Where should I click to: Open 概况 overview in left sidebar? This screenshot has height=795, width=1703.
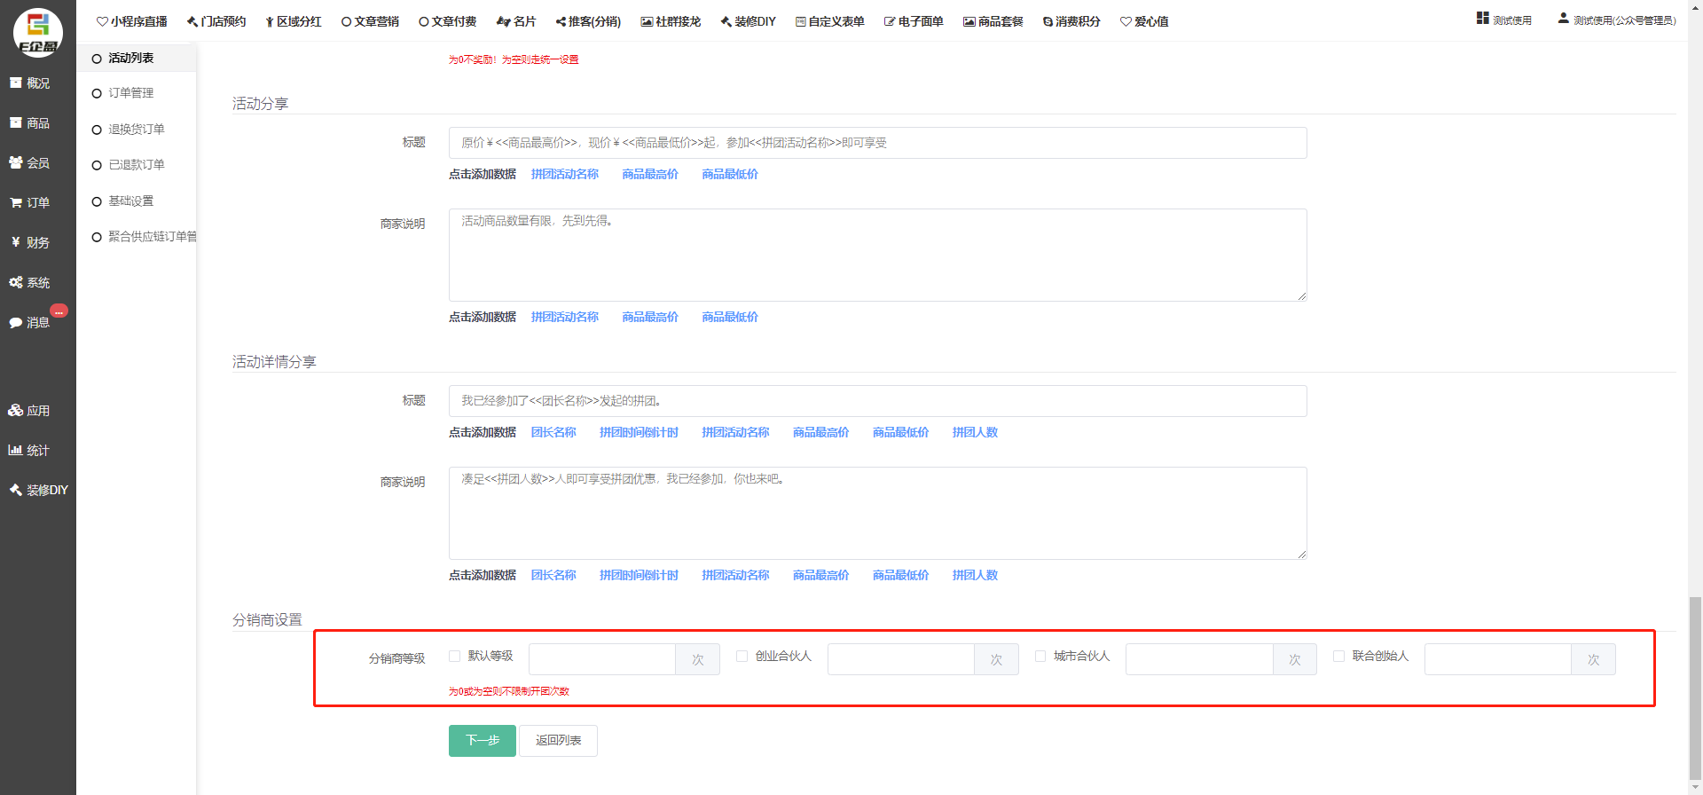pos(29,83)
